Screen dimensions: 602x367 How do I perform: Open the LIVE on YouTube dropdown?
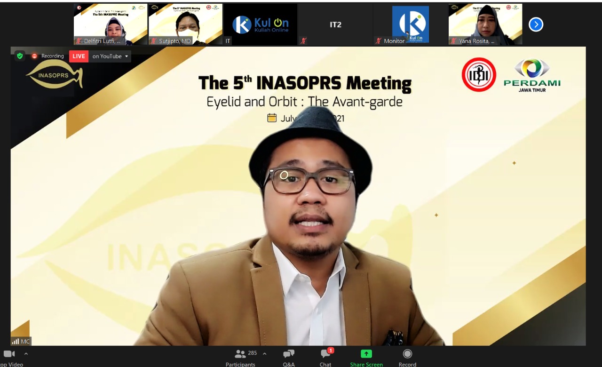pyautogui.click(x=111, y=56)
